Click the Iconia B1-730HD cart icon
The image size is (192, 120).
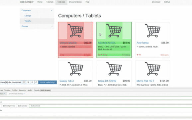click(114, 69)
